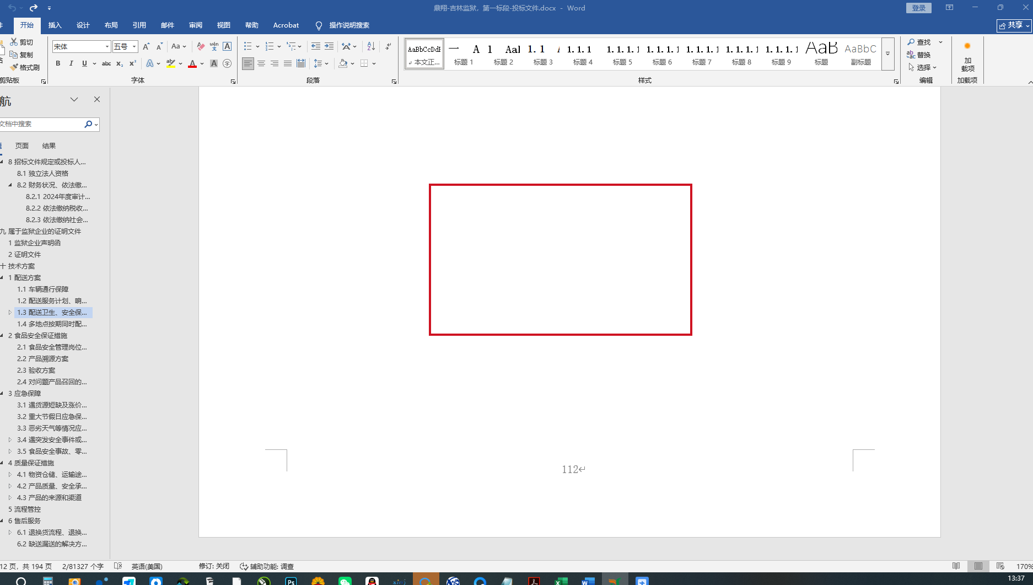Go to '5 流程管控' in the outline
Image resolution: width=1033 pixels, height=585 pixels.
coord(24,509)
